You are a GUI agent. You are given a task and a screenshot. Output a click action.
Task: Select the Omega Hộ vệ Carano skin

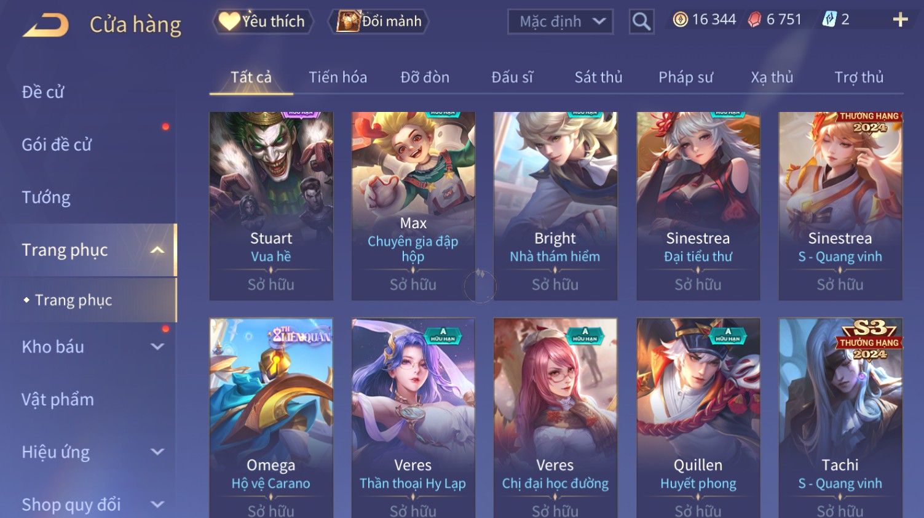coord(271,418)
